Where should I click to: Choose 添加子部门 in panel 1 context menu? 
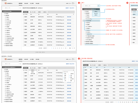point(96,13)
